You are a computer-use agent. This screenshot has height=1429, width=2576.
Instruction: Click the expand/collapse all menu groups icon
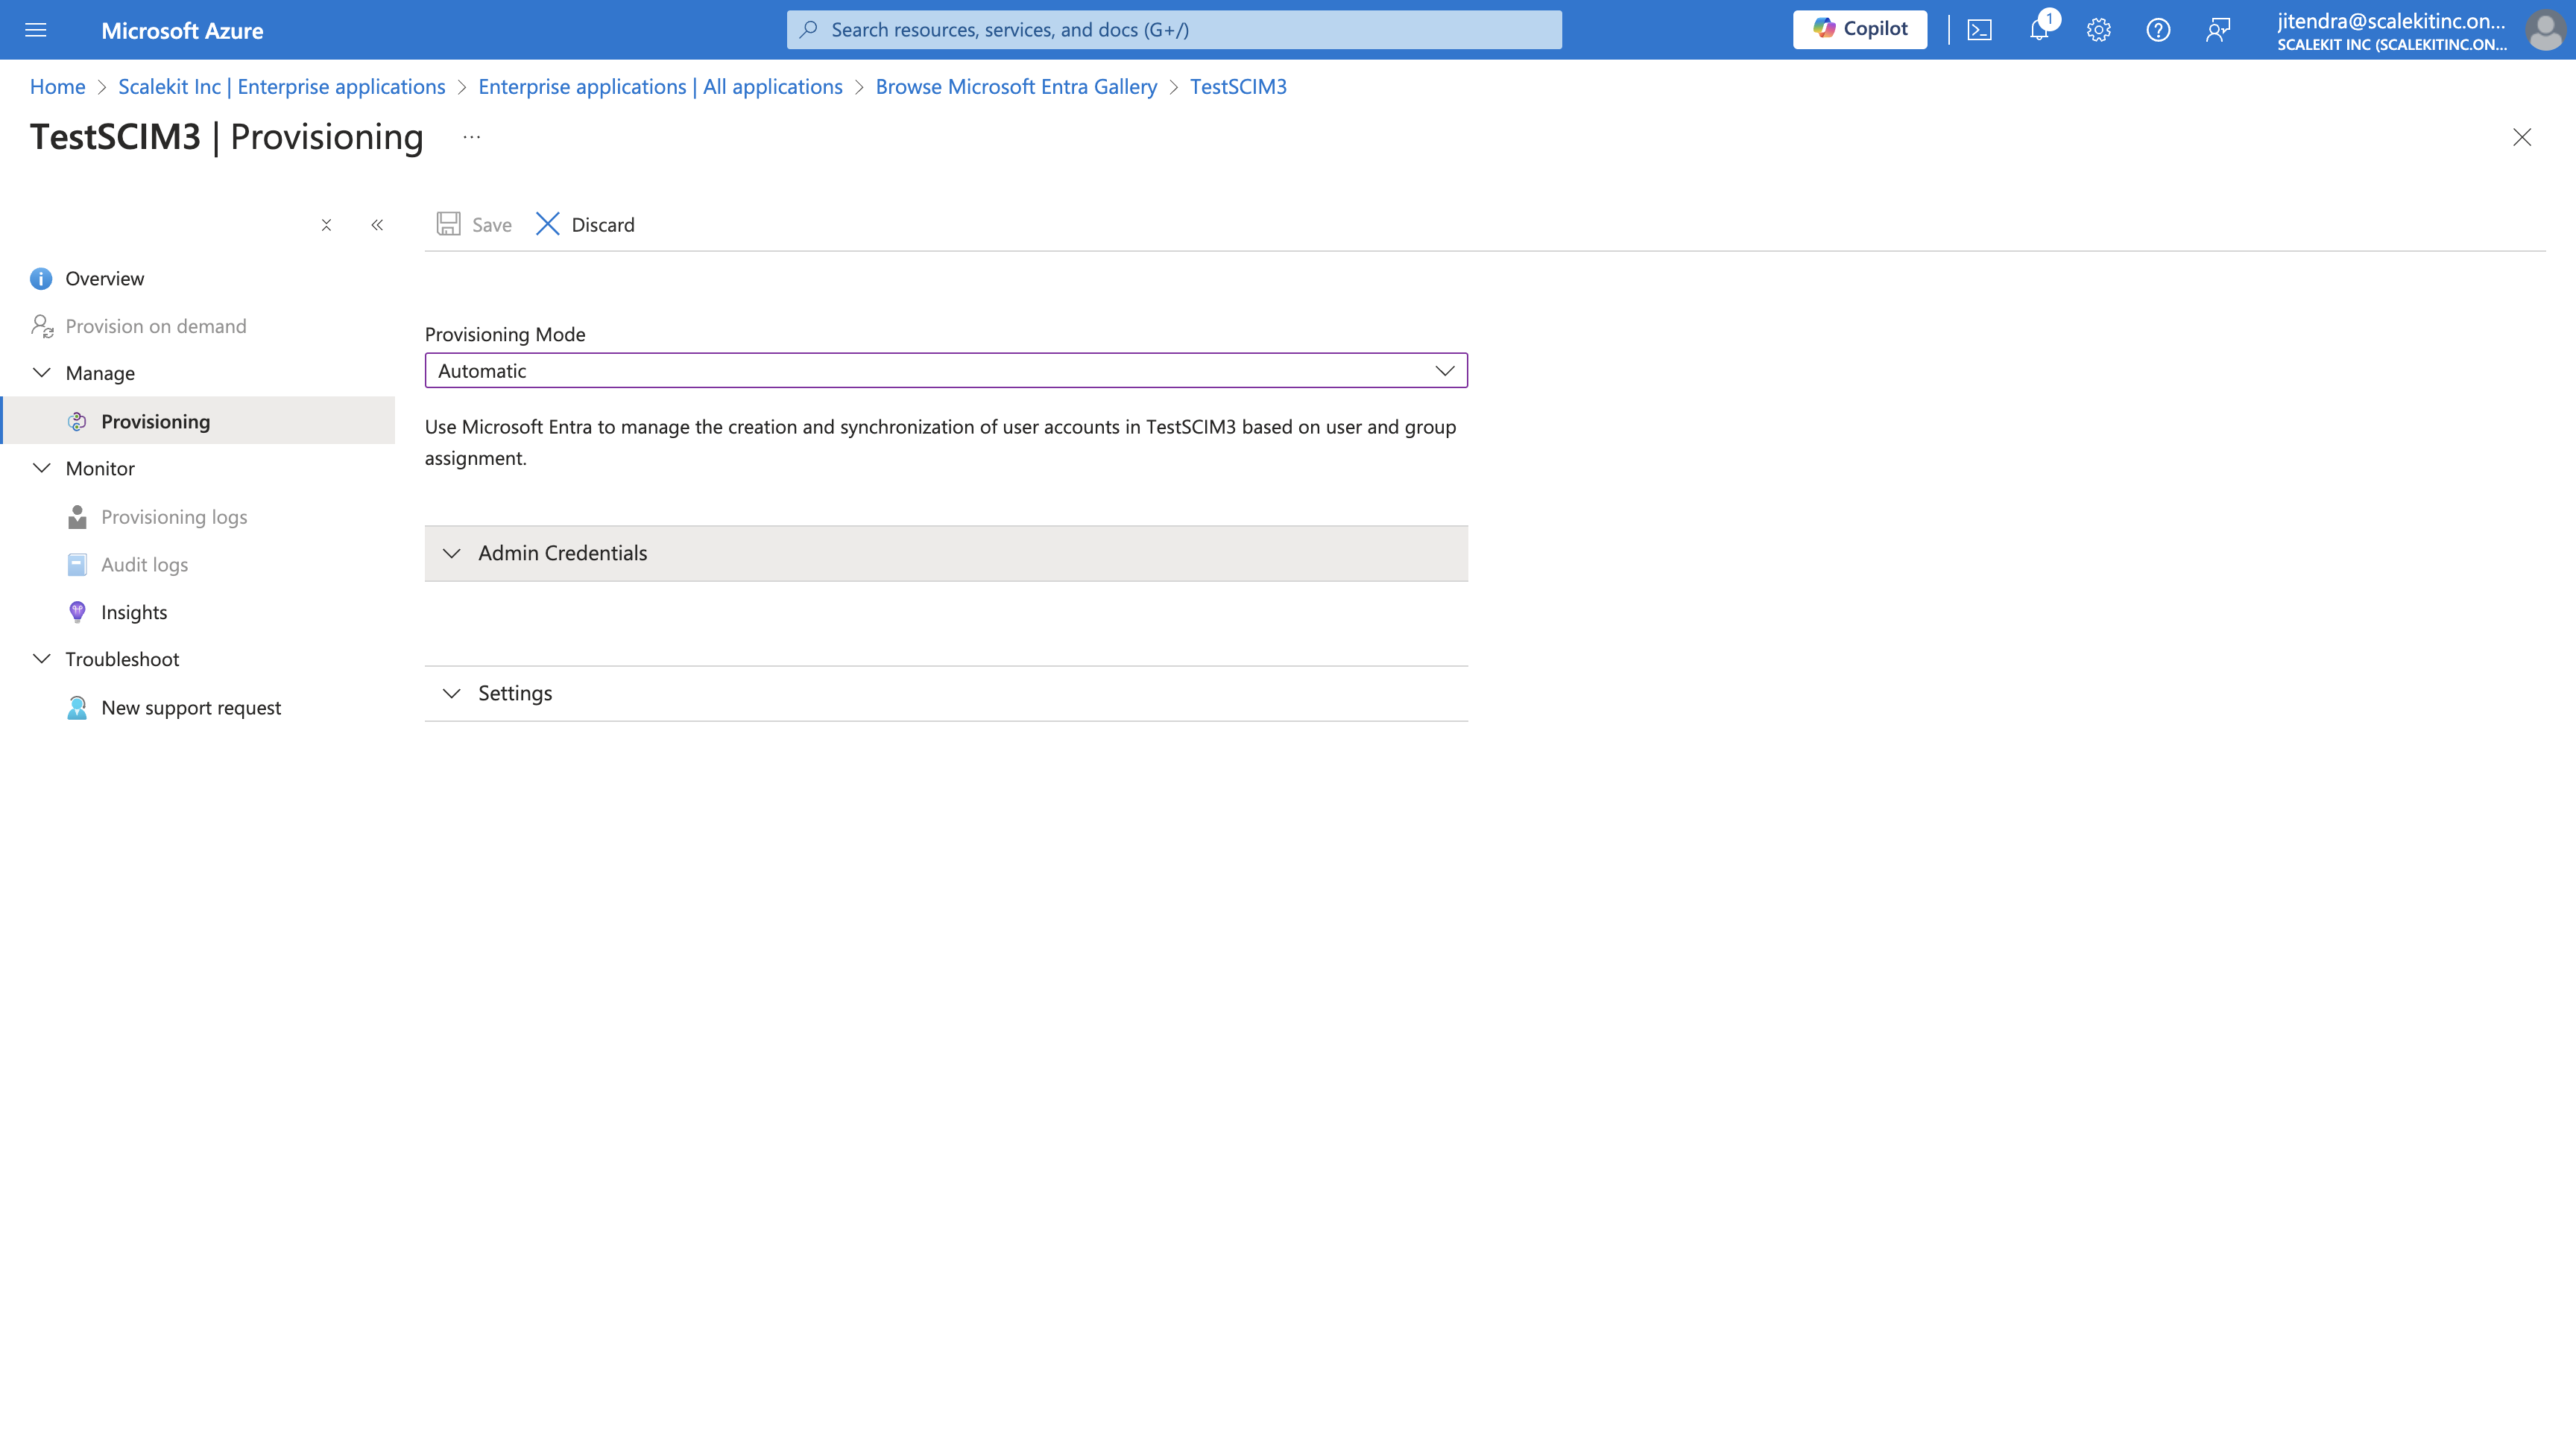[326, 225]
